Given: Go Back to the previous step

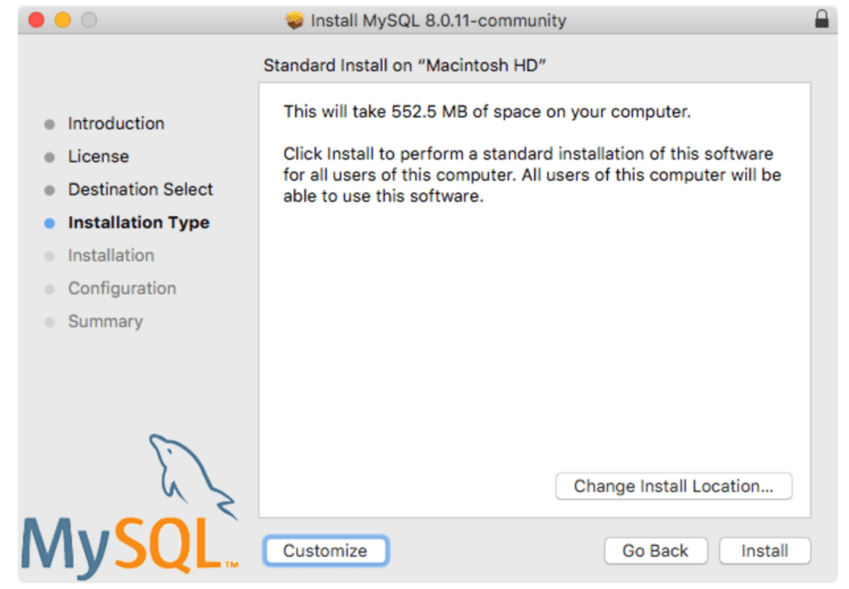Looking at the screenshot, I should (x=655, y=551).
